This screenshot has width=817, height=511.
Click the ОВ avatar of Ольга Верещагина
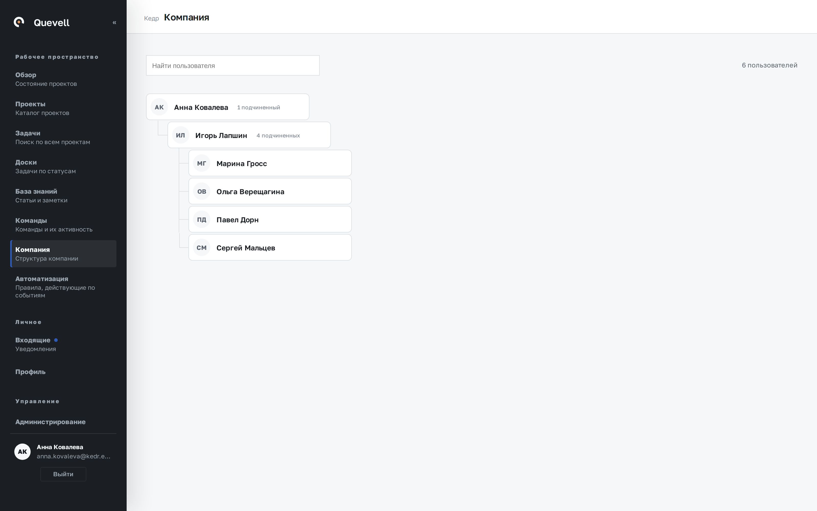point(201,191)
